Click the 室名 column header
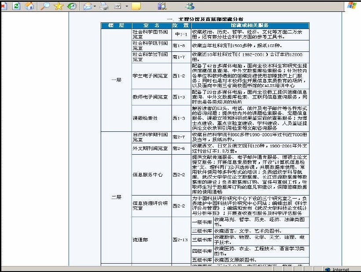The height and width of the screenshot is (272, 361). coord(151,25)
